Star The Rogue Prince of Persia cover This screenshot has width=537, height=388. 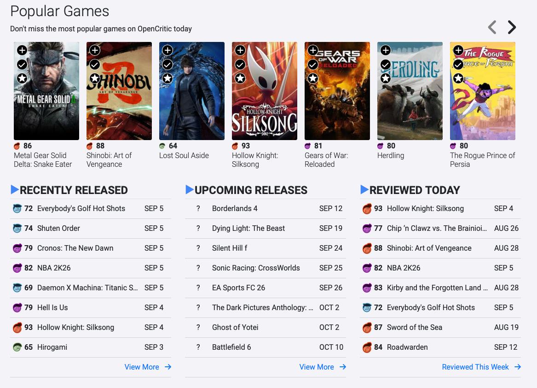(458, 78)
